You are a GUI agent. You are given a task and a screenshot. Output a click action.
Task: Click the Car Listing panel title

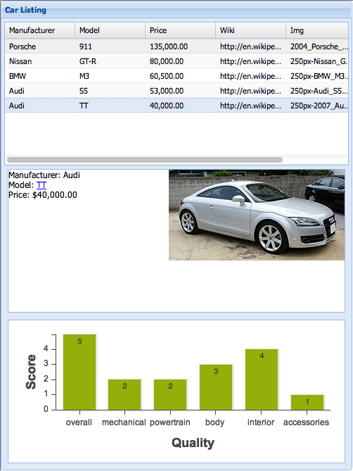(25, 10)
